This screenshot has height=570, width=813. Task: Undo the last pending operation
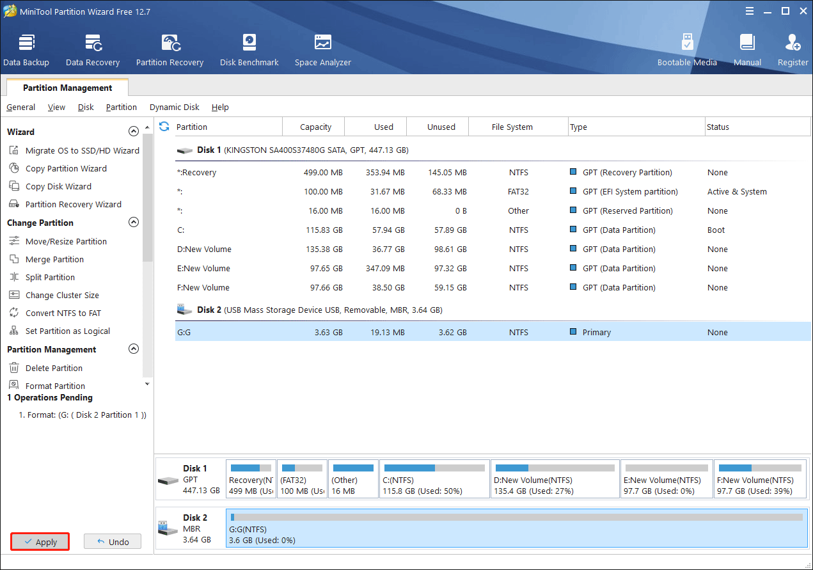coord(113,542)
